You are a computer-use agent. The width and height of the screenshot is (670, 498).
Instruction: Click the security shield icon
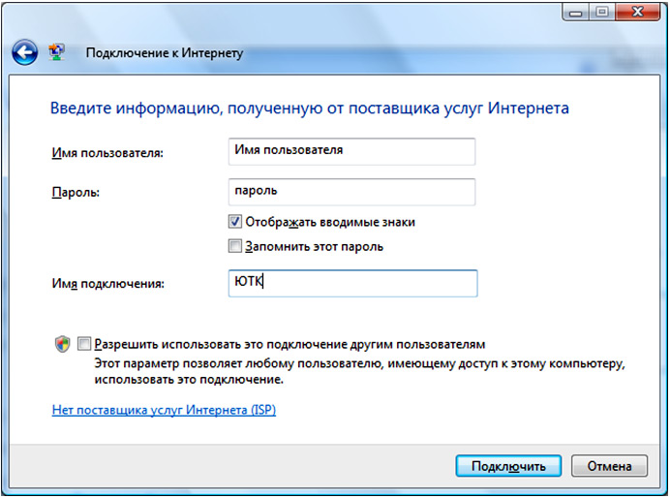(x=62, y=344)
